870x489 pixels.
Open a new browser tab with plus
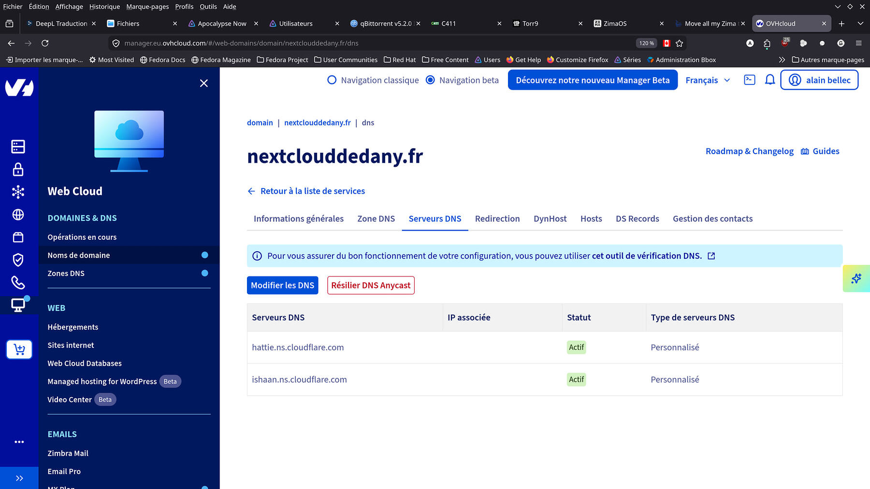point(841,23)
